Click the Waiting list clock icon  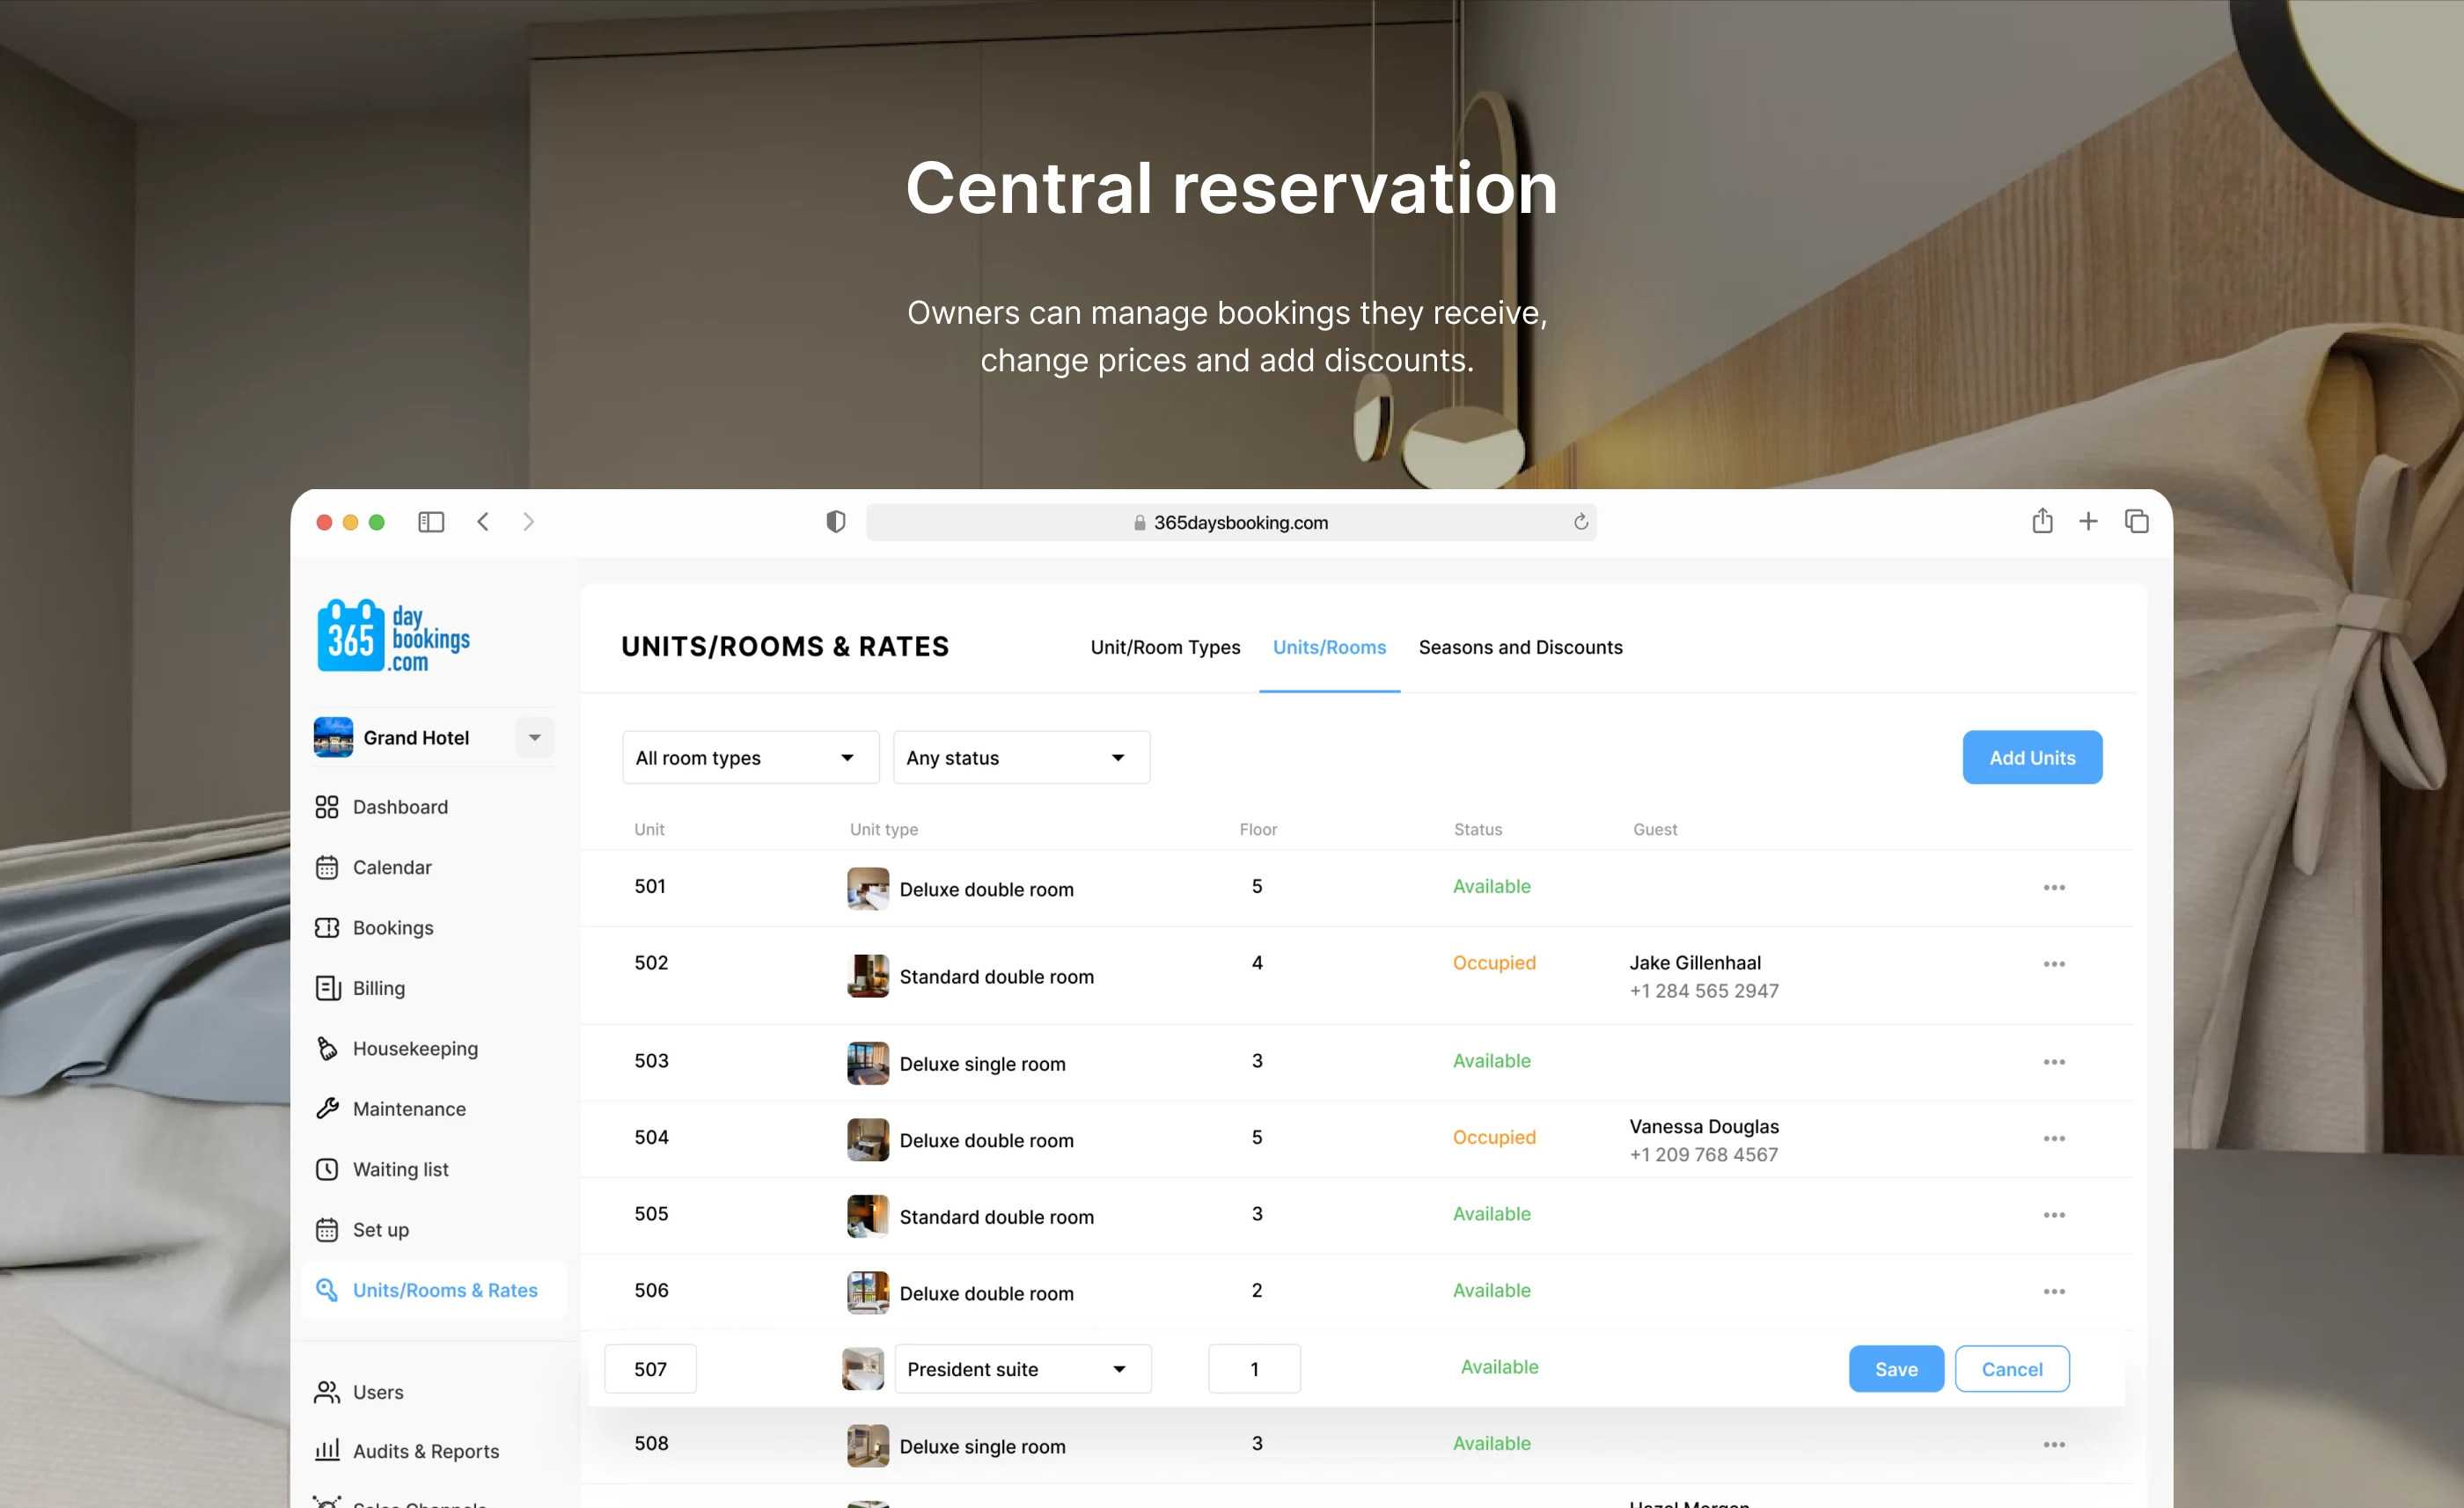326,1169
